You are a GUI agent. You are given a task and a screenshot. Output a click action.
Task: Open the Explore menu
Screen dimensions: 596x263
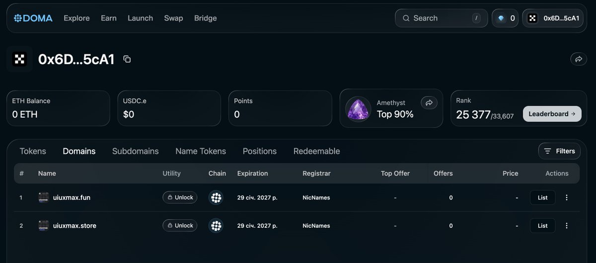76,18
